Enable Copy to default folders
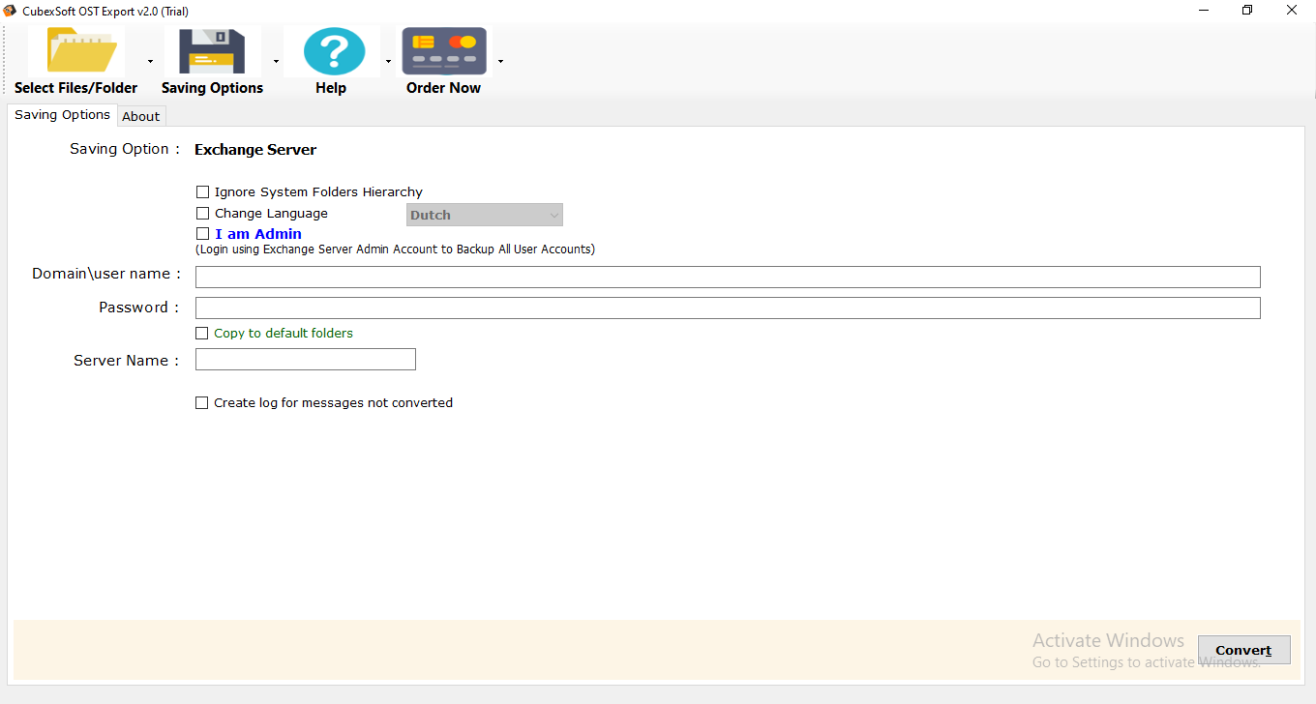 tap(202, 334)
